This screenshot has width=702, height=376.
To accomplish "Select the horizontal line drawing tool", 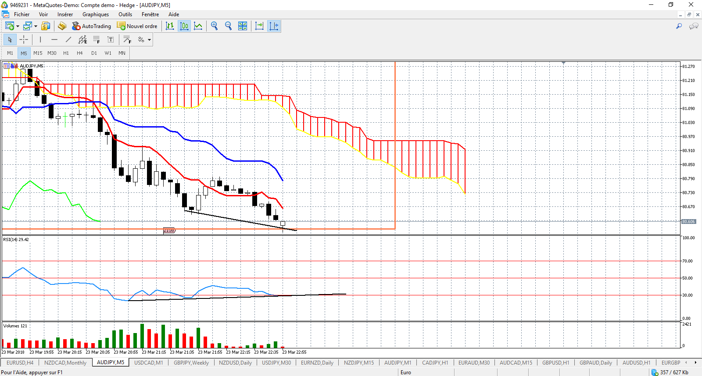I will [54, 40].
